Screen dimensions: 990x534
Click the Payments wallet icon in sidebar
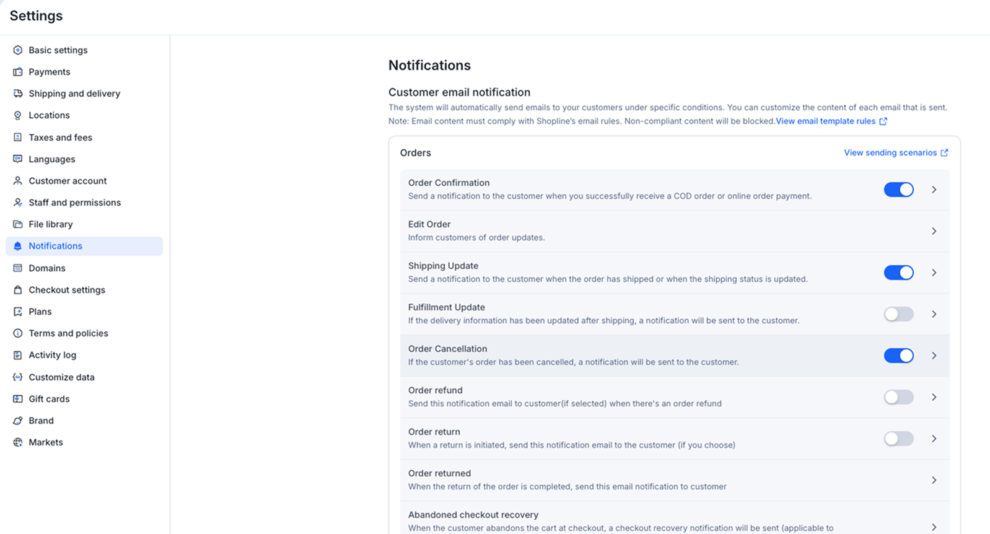click(x=17, y=72)
